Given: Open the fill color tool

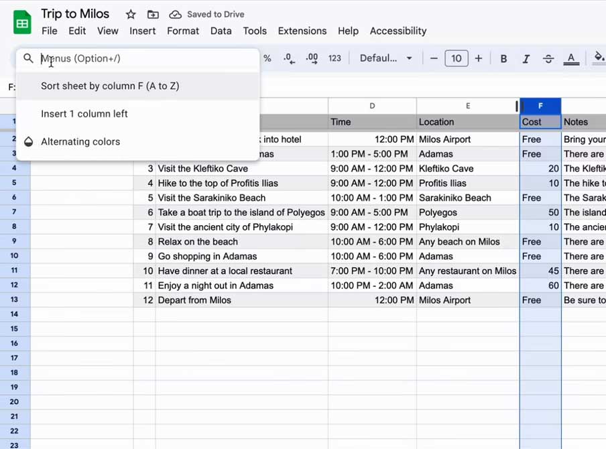Looking at the screenshot, I should pos(599,58).
